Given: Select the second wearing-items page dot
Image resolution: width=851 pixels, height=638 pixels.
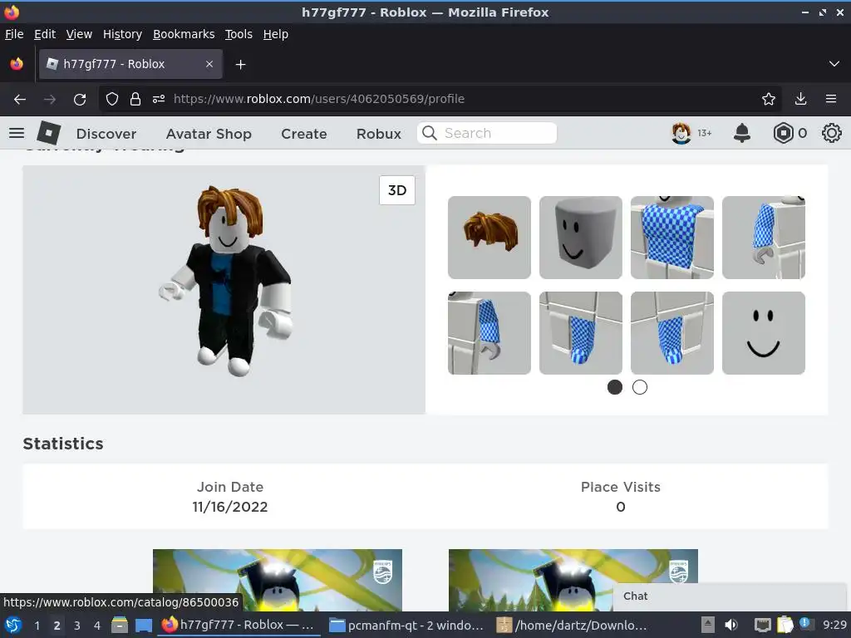Looking at the screenshot, I should [x=640, y=387].
